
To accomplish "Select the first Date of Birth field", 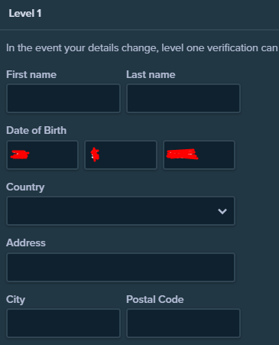I will coord(42,155).
